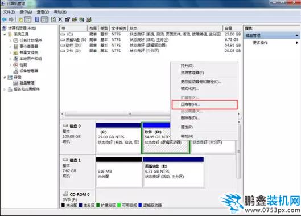Choose Delete Volume from context menu

point(191,118)
